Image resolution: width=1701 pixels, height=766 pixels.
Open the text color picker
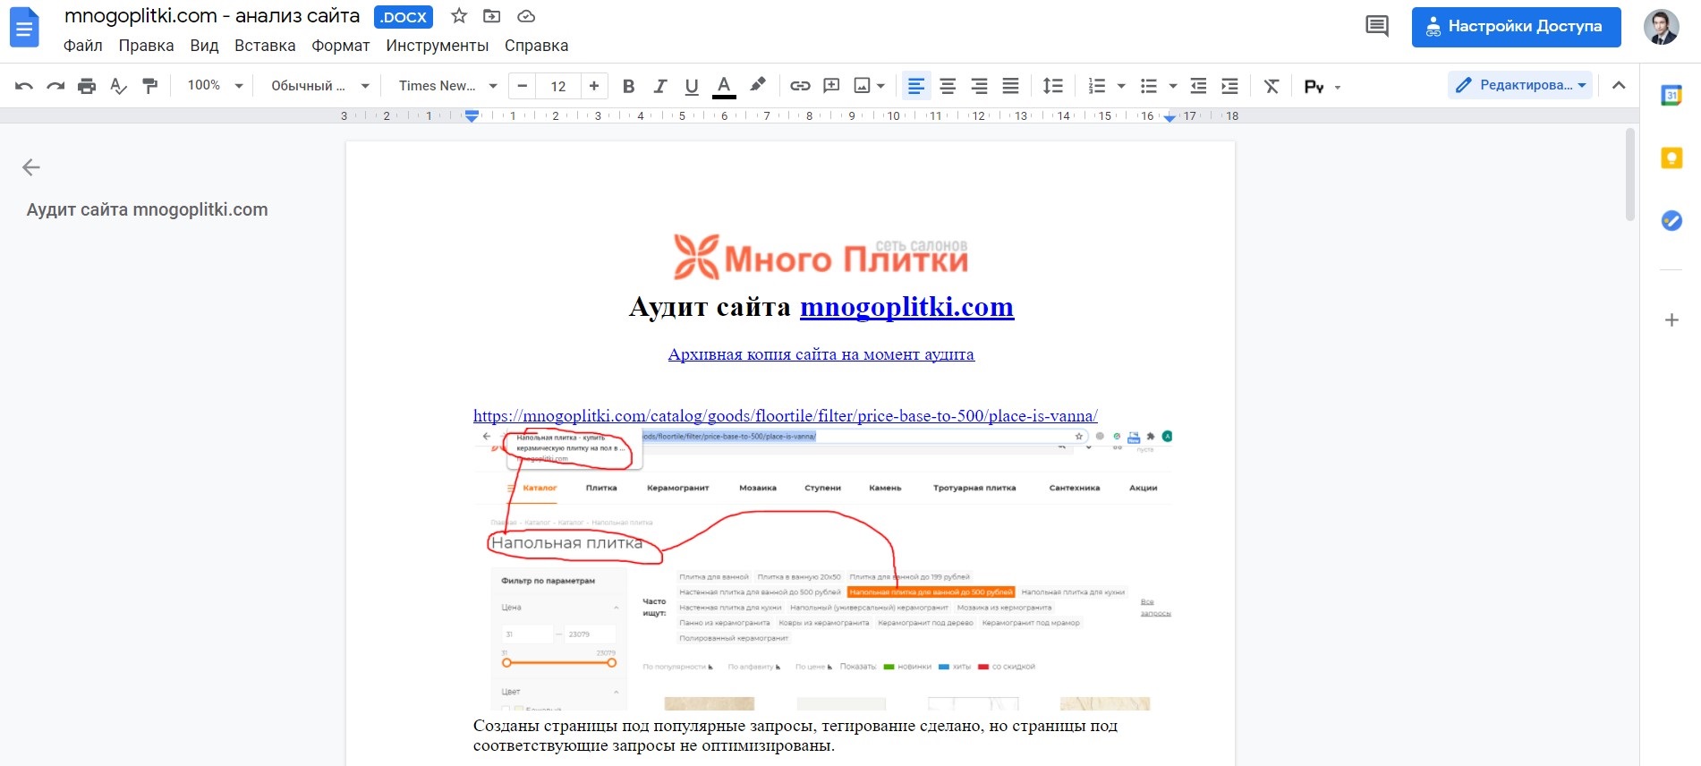pyautogui.click(x=724, y=86)
